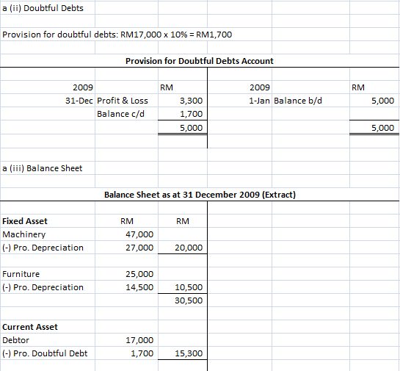Select the 15,300 net debtor value
The height and width of the screenshot is (371, 400).
(x=183, y=353)
